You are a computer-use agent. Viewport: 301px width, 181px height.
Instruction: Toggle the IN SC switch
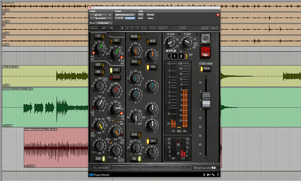[x=152, y=41]
